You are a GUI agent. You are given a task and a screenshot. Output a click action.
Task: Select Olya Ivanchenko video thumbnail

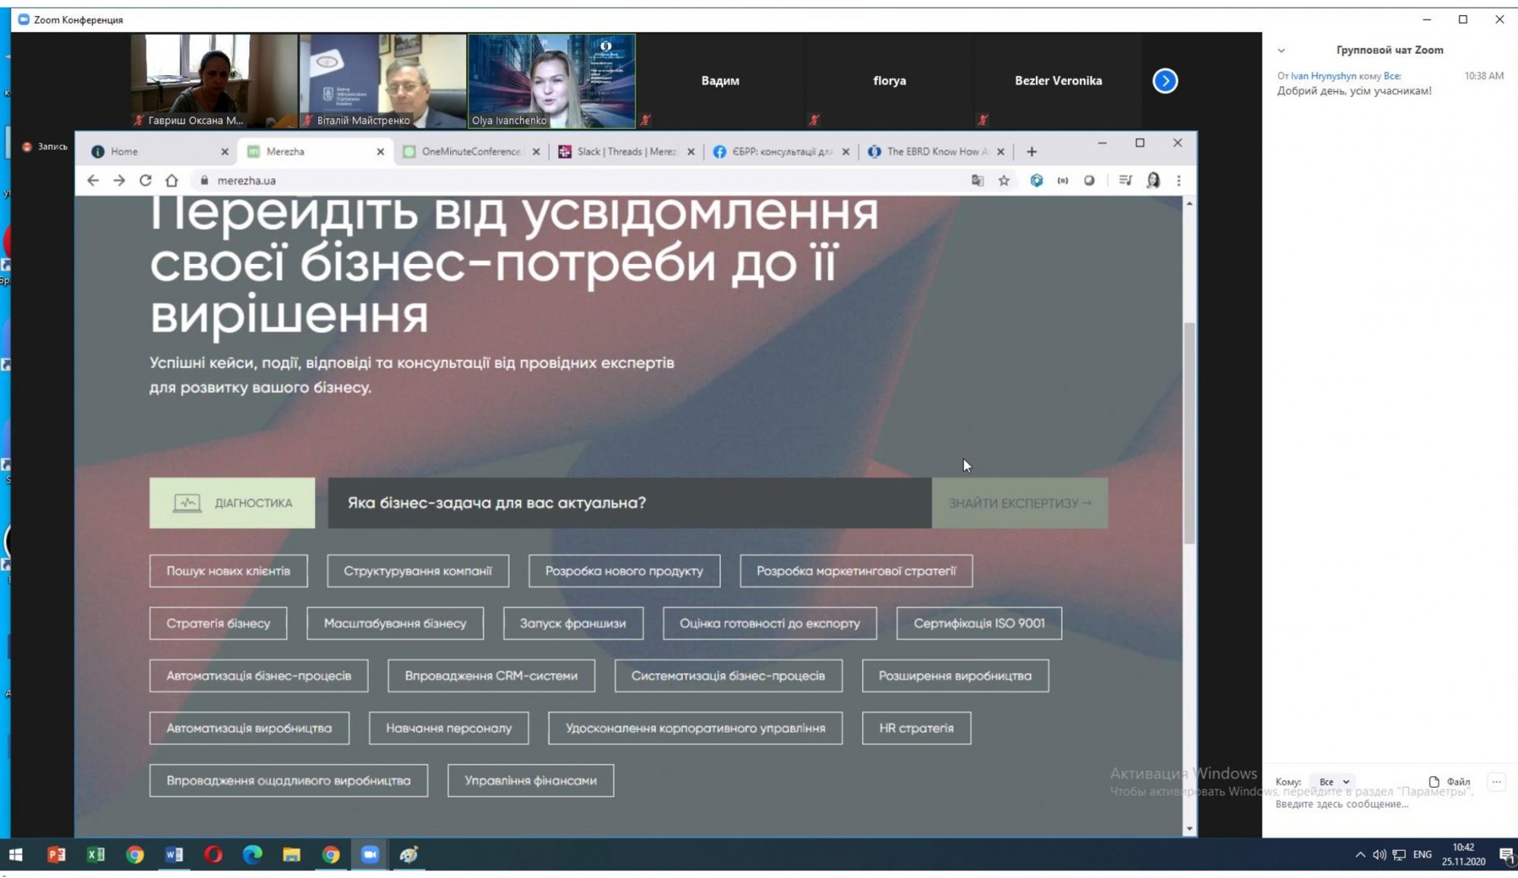point(552,81)
